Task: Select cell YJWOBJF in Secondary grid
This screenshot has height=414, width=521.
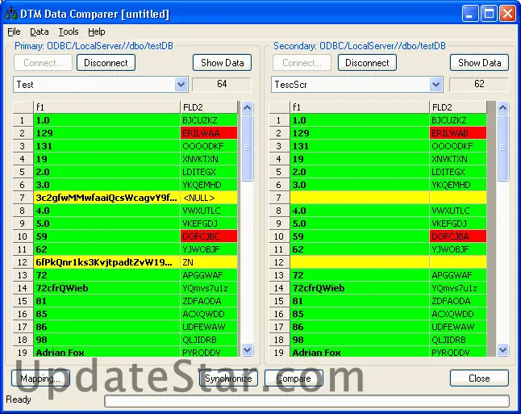Action: click(458, 249)
